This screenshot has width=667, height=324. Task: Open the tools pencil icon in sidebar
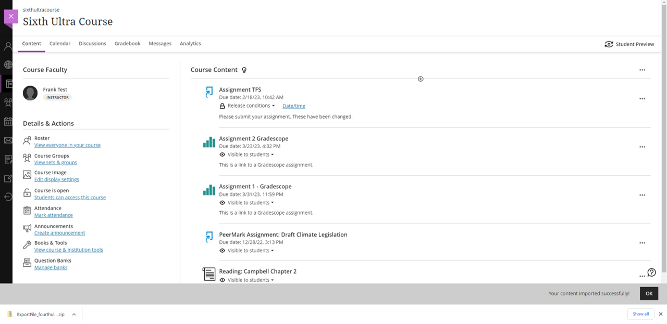[x=8, y=178]
